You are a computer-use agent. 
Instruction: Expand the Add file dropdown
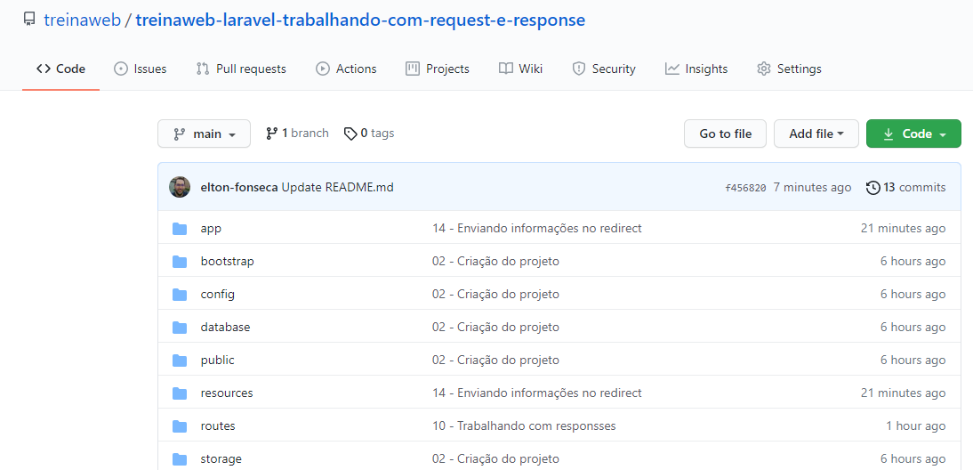[816, 134]
